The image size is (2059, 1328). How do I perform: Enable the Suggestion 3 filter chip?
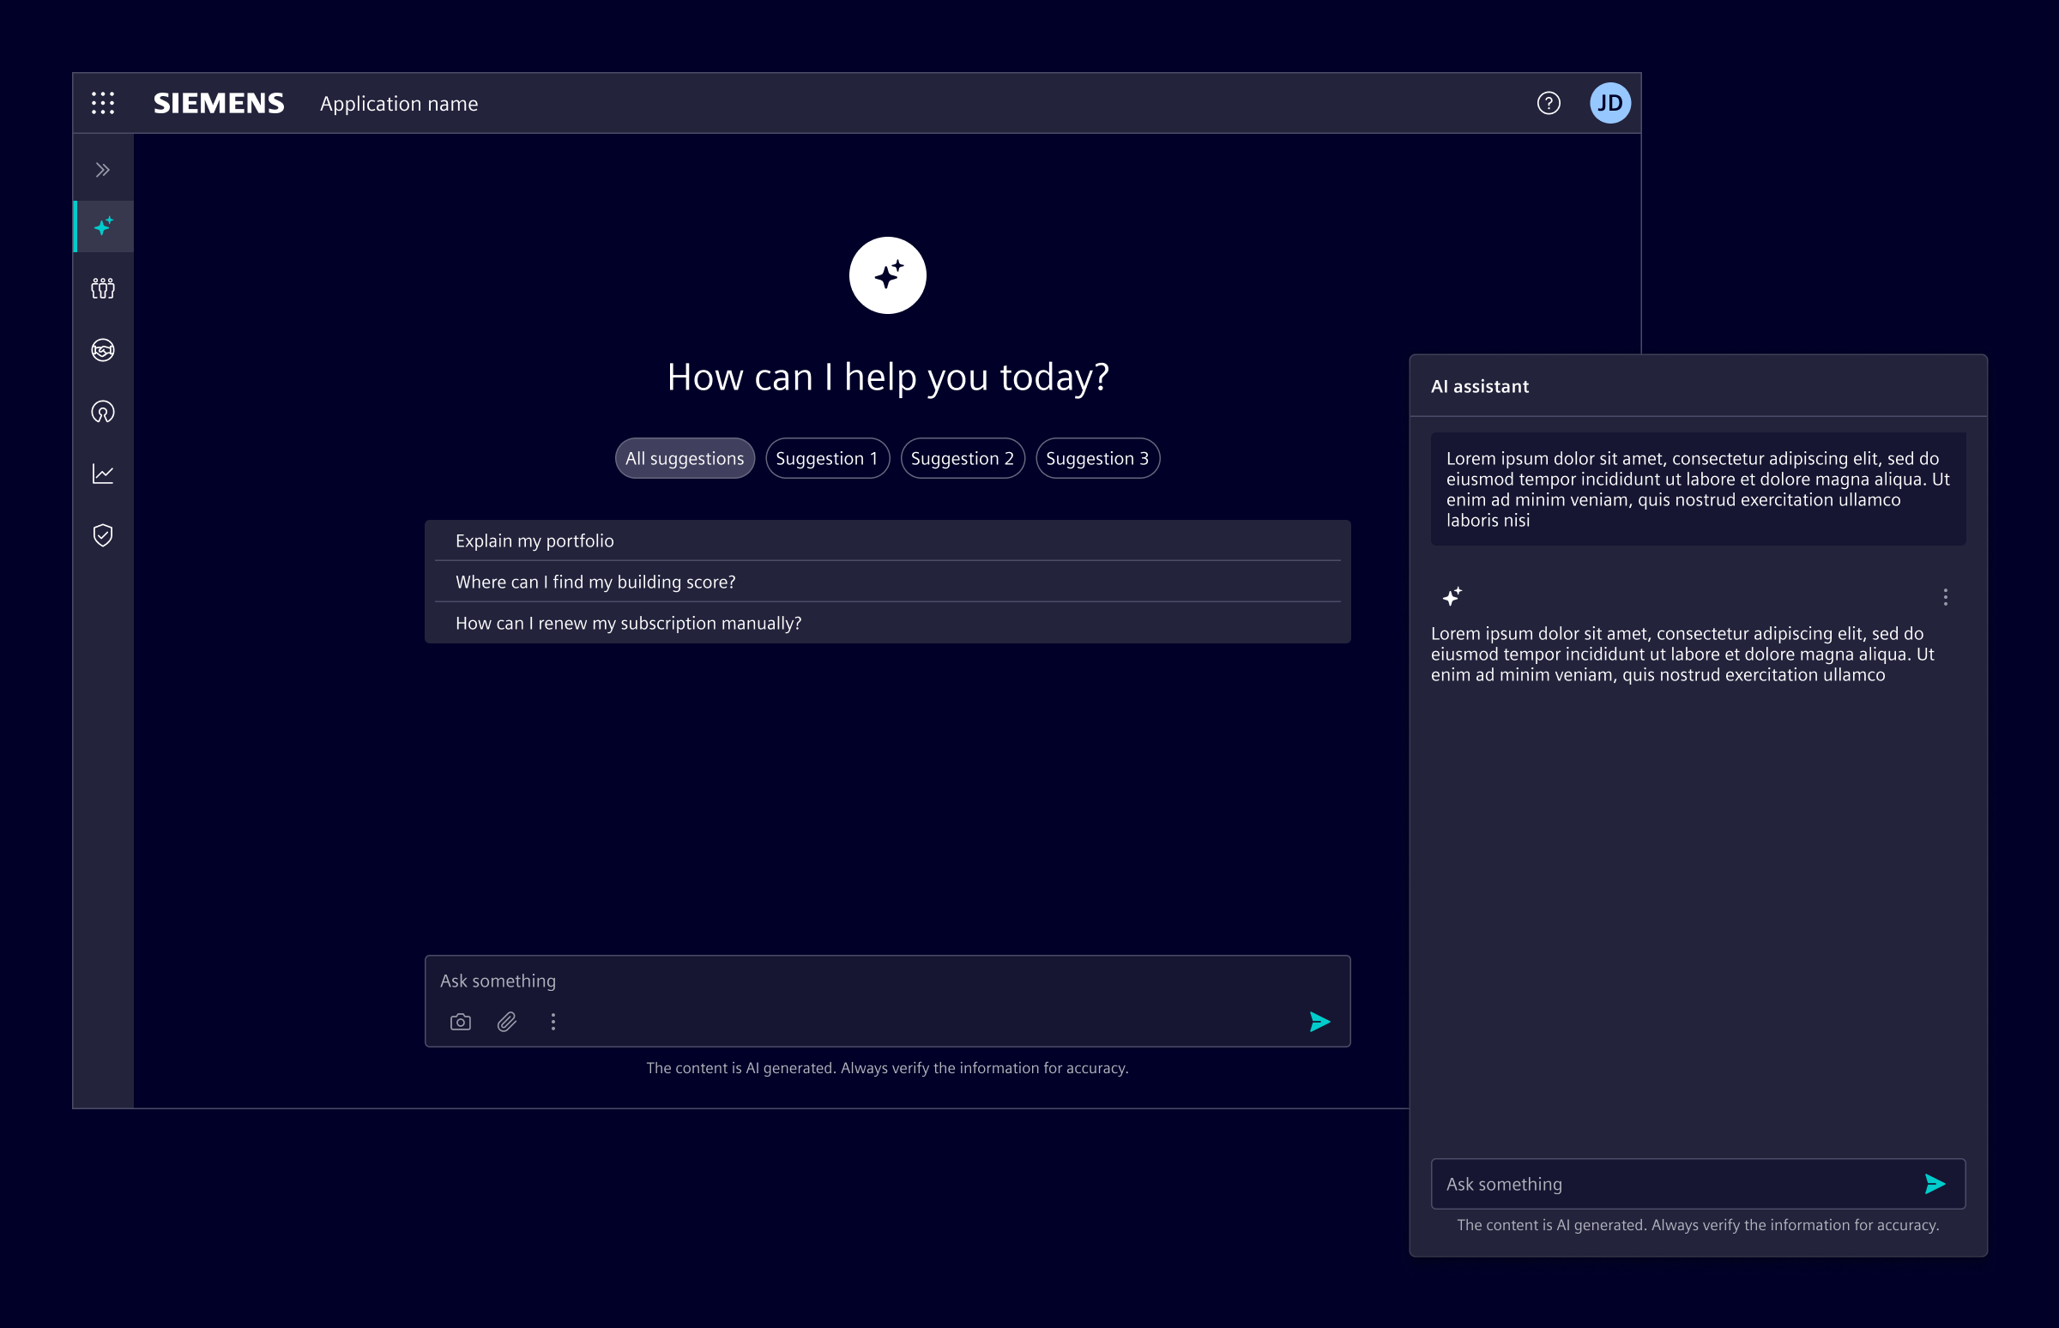[x=1097, y=458]
